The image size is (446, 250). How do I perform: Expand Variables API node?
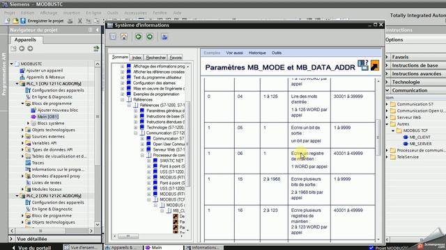pos(22,143)
